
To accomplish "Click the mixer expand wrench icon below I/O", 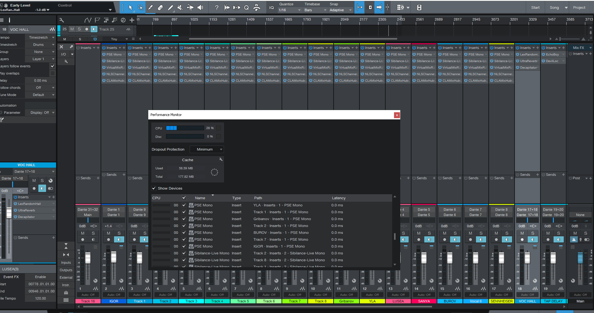I will [66, 61].
